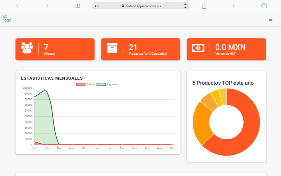Click the logo image link

tap(7, 18)
